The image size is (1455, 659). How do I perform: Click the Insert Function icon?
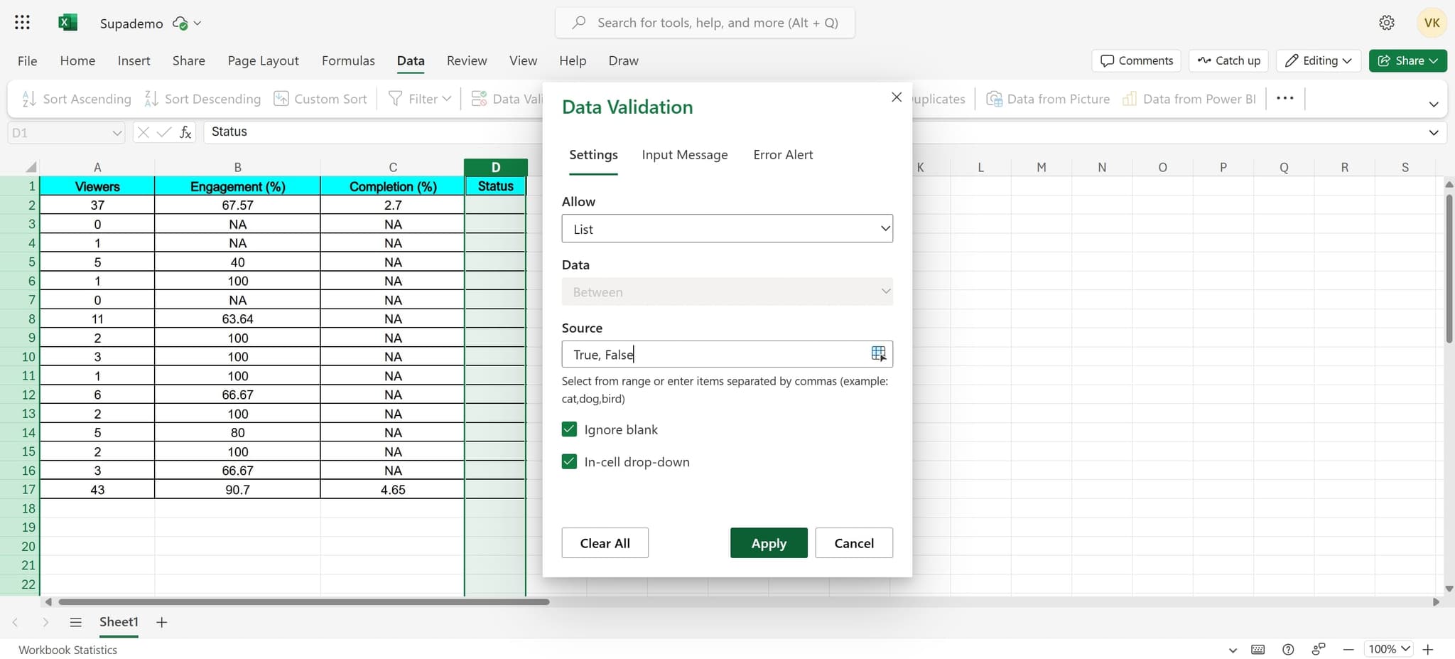[x=185, y=132]
